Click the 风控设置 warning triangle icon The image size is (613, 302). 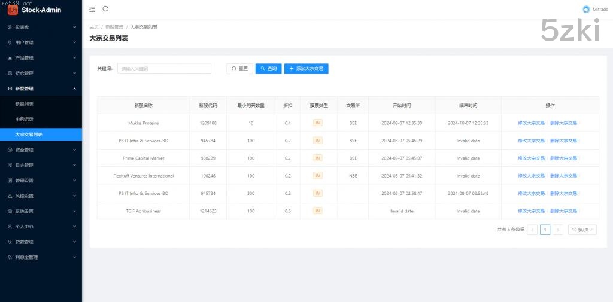pos(10,196)
